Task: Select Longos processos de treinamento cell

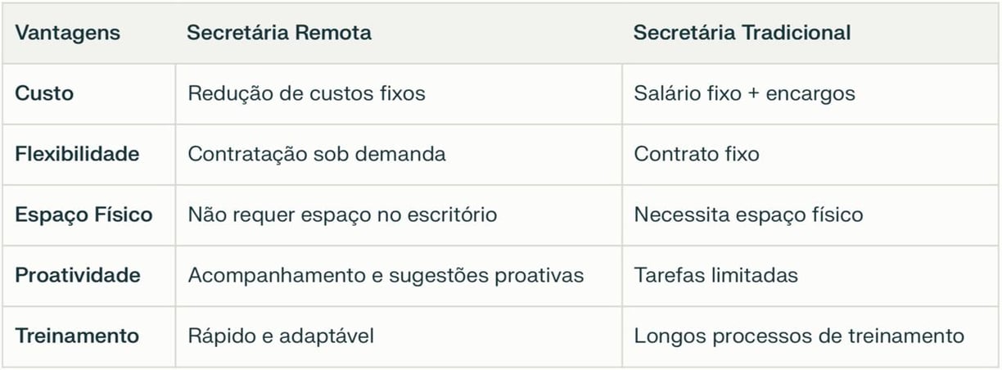Action: (x=799, y=336)
